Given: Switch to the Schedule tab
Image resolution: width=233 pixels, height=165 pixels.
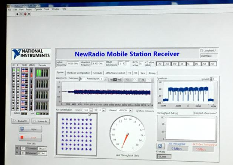Looking at the screenshot, I should (x=97, y=73).
